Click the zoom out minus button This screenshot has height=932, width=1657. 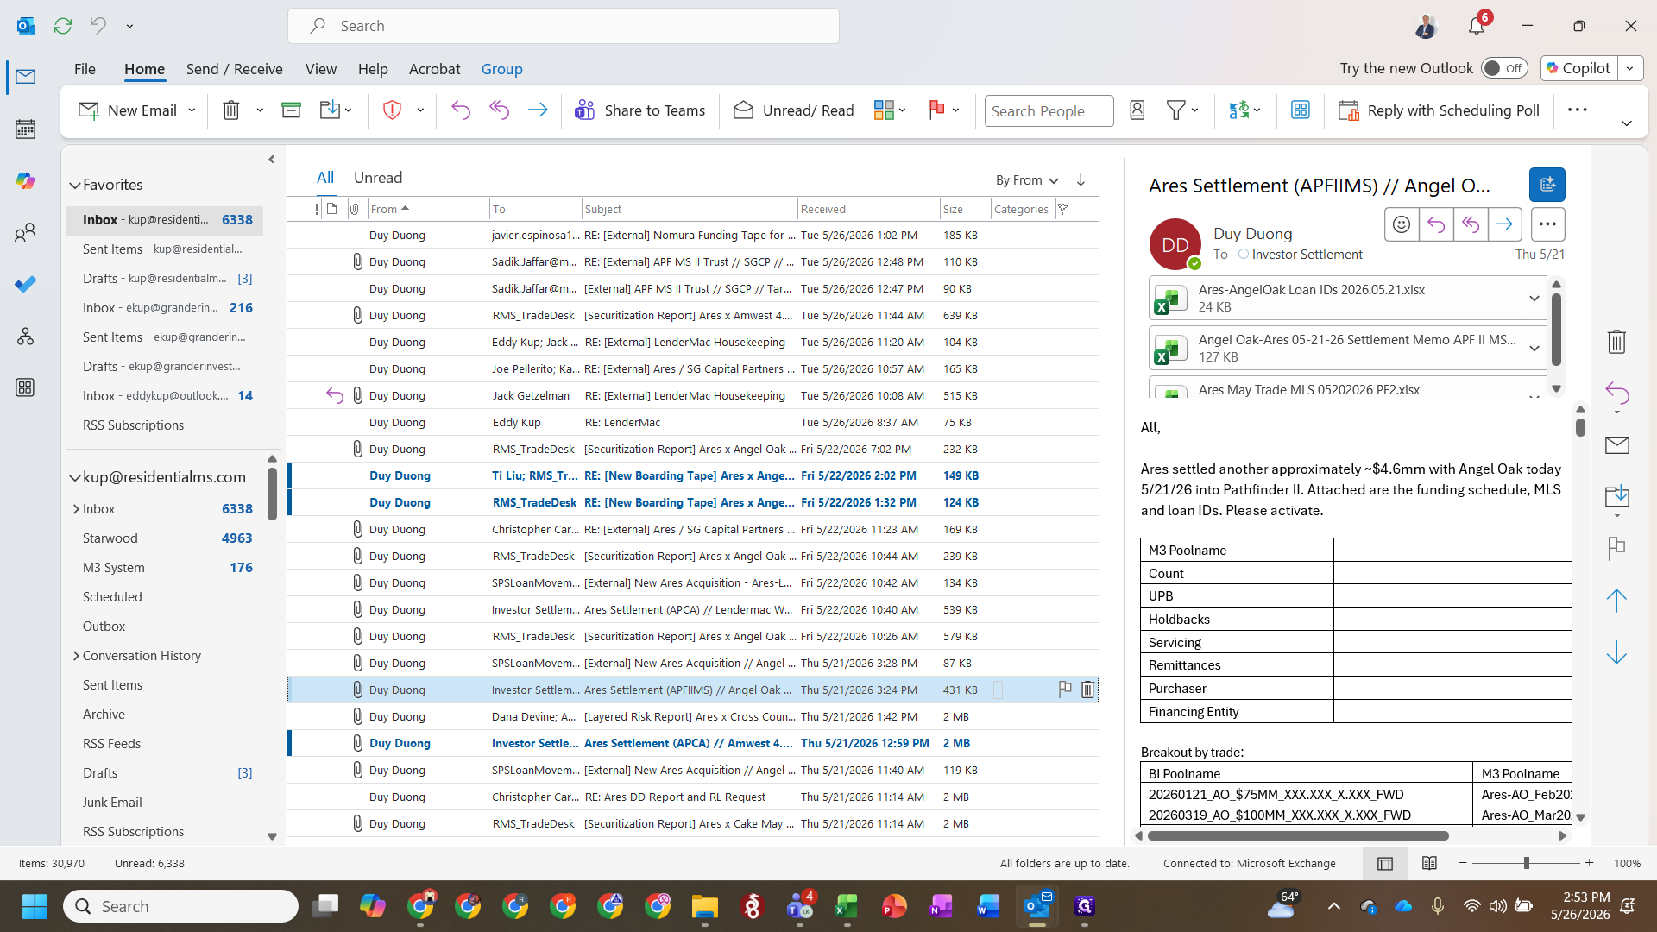coord(1462,863)
